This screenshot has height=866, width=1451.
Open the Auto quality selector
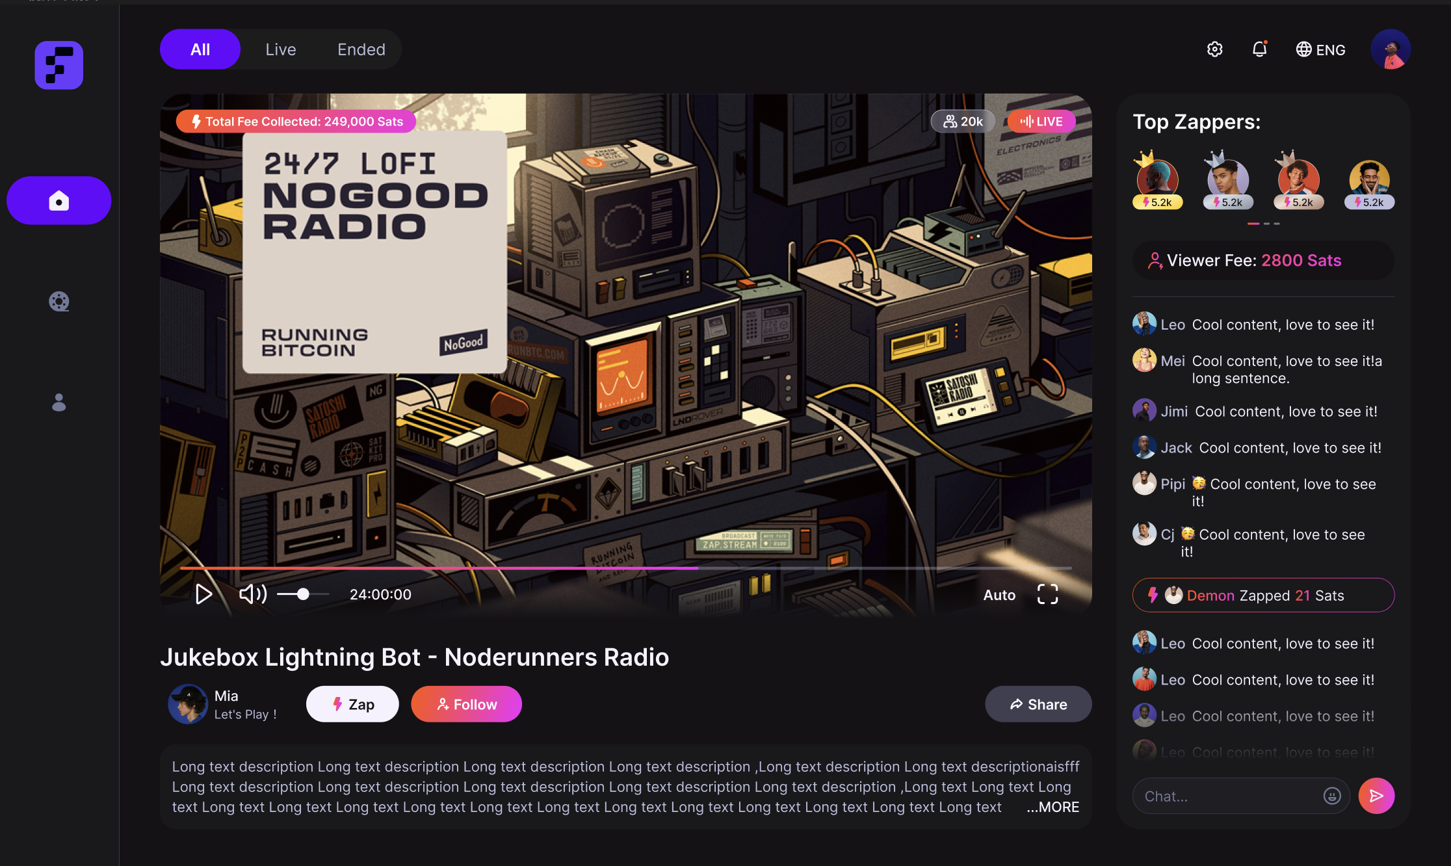999,595
